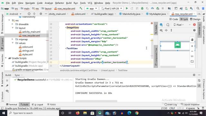This screenshot has height=116, width=206.
Task: Click zoom to fit screen icon
Action: pyautogui.click(x=192, y=62)
